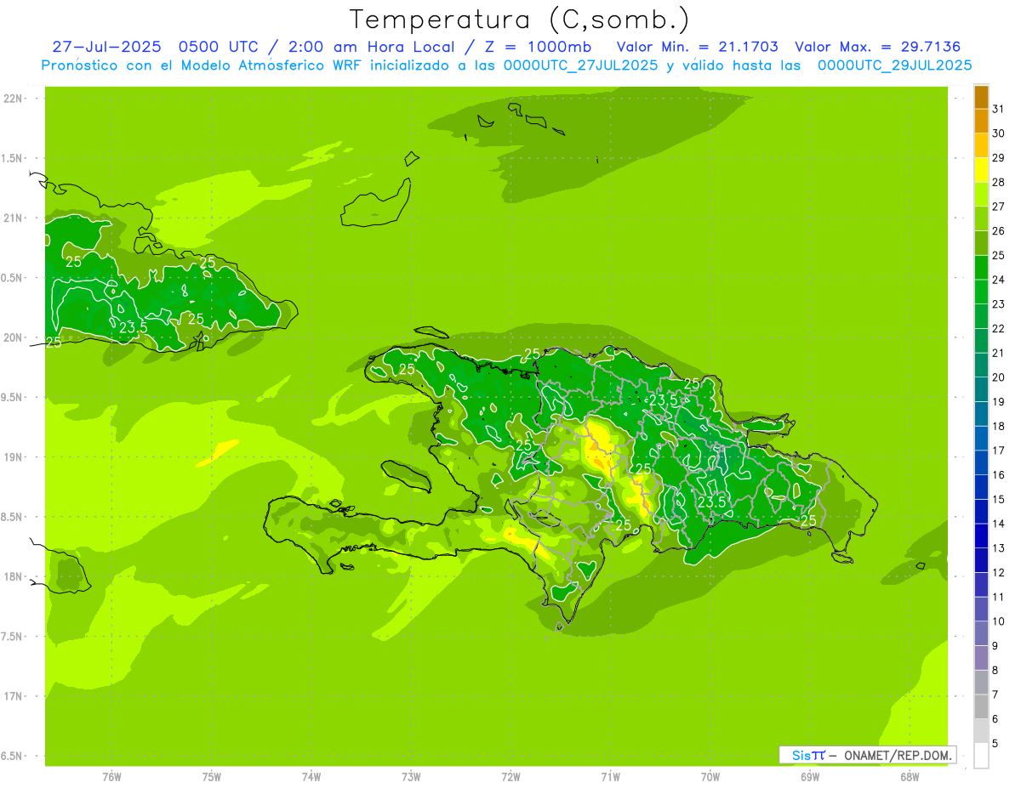This screenshot has width=1021, height=788.
Task: Click the legend value label "20"
Action: [998, 377]
